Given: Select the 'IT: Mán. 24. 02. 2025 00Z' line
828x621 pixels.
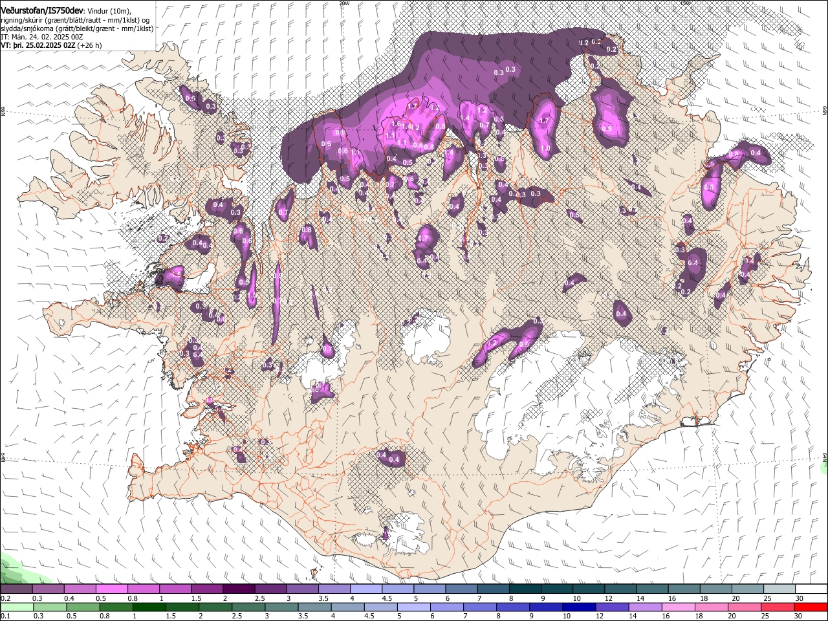Looking at the screenshot, I should [x=42, y=37].
